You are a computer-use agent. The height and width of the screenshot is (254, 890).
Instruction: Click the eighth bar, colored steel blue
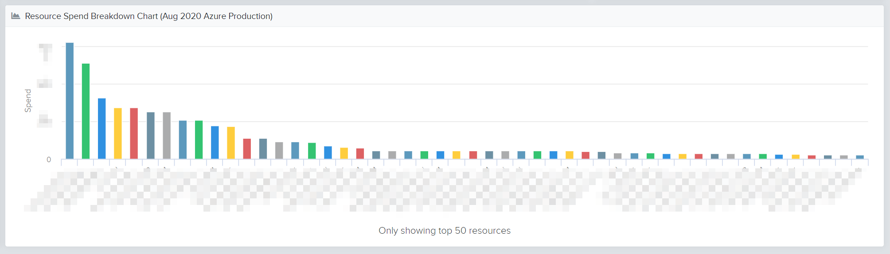[x=183, y=140]
